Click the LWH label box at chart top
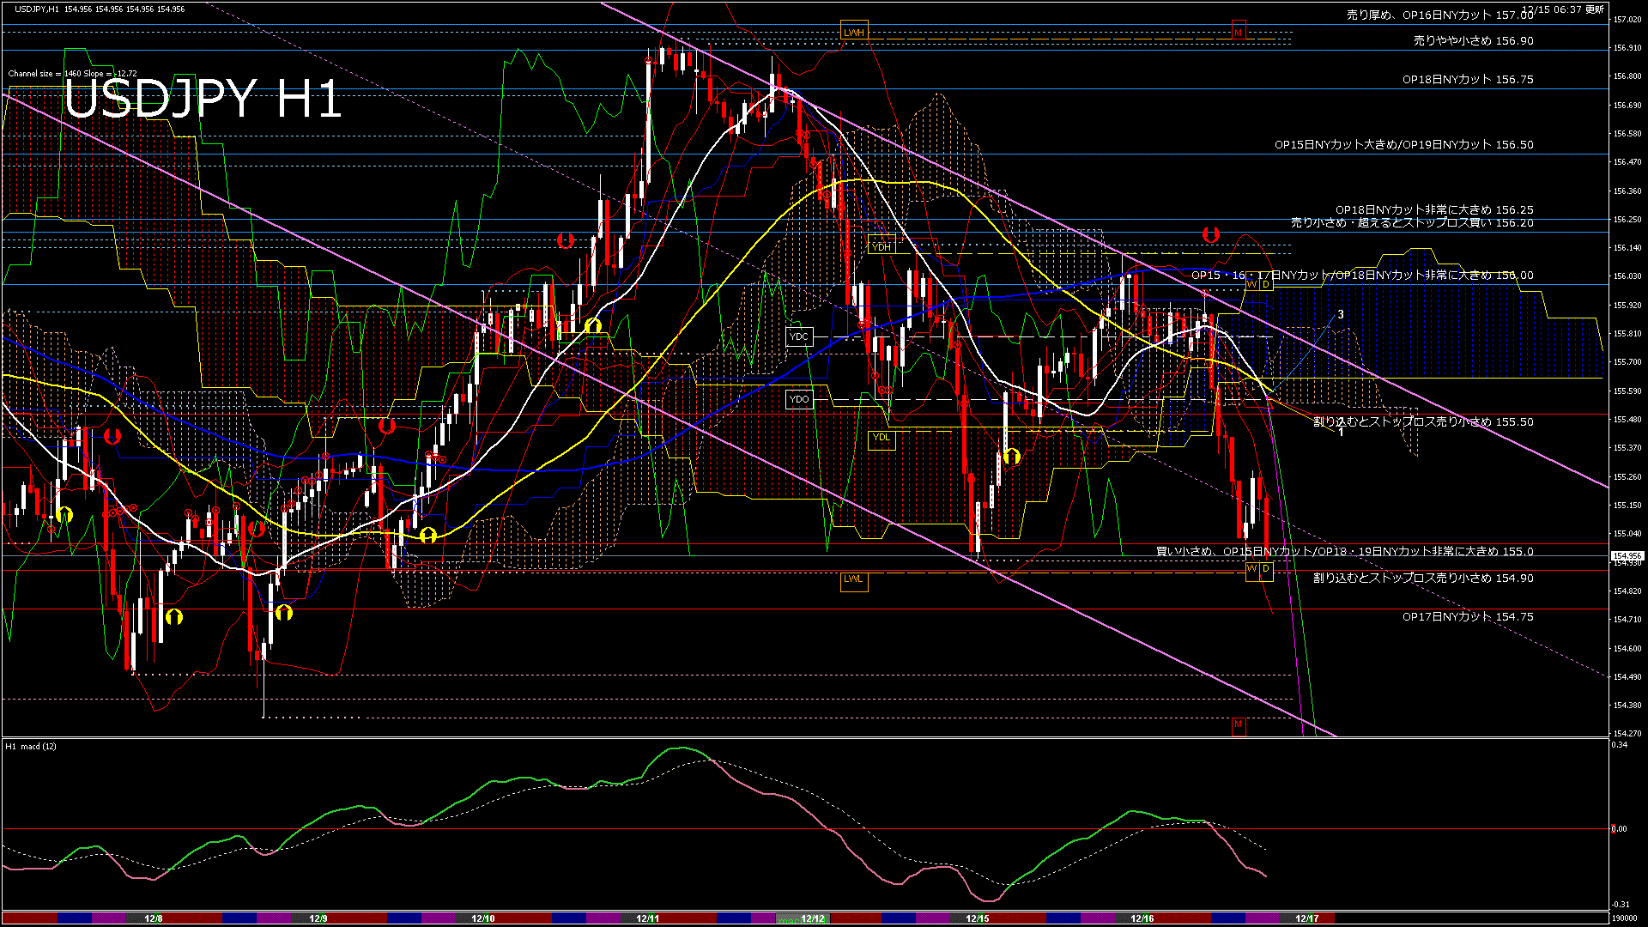Viewport: 1648px width, 927px height. tap(854, 31)
